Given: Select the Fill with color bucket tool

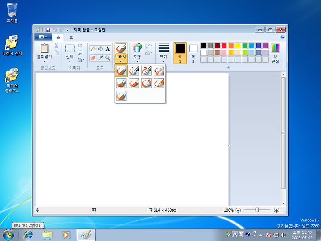Looking at the screenshot, I should pyautogui.click(x=100, y=49).
